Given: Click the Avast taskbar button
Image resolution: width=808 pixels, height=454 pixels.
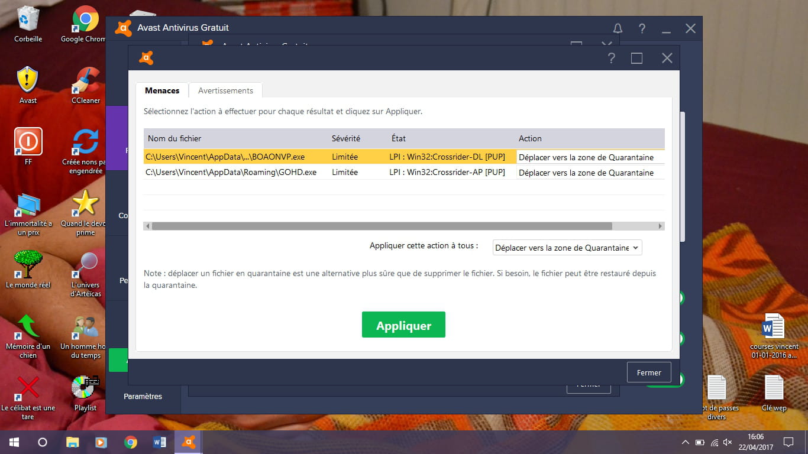Looking at the screenshot, I should [189, 442].
